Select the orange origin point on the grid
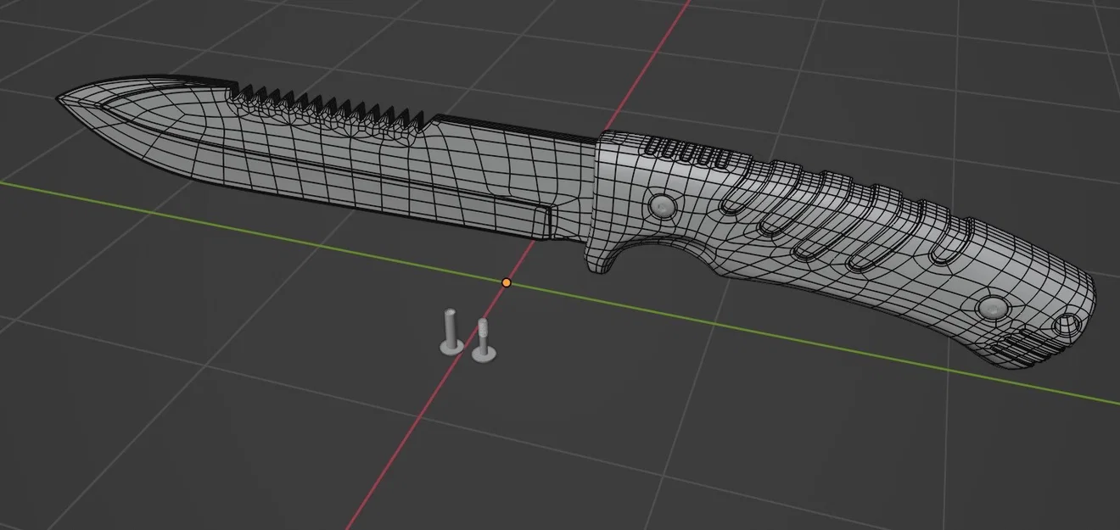The image size is (1120, 530). point(507,282)
